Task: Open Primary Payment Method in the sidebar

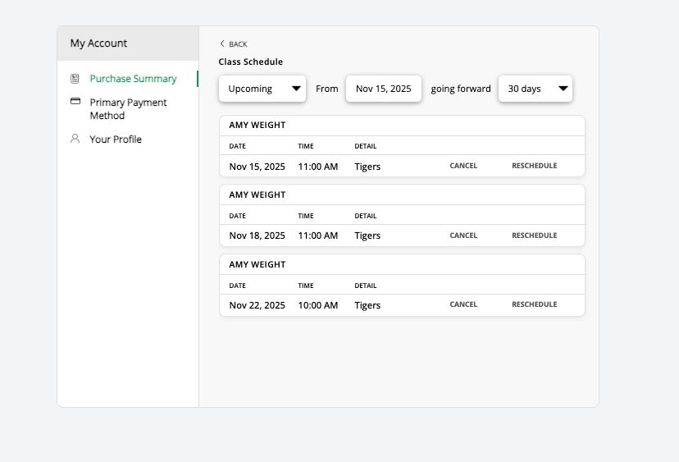Action: click(128, 109)
